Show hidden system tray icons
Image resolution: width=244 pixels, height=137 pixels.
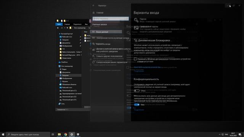pyautogui.click(x=220, y=134)
